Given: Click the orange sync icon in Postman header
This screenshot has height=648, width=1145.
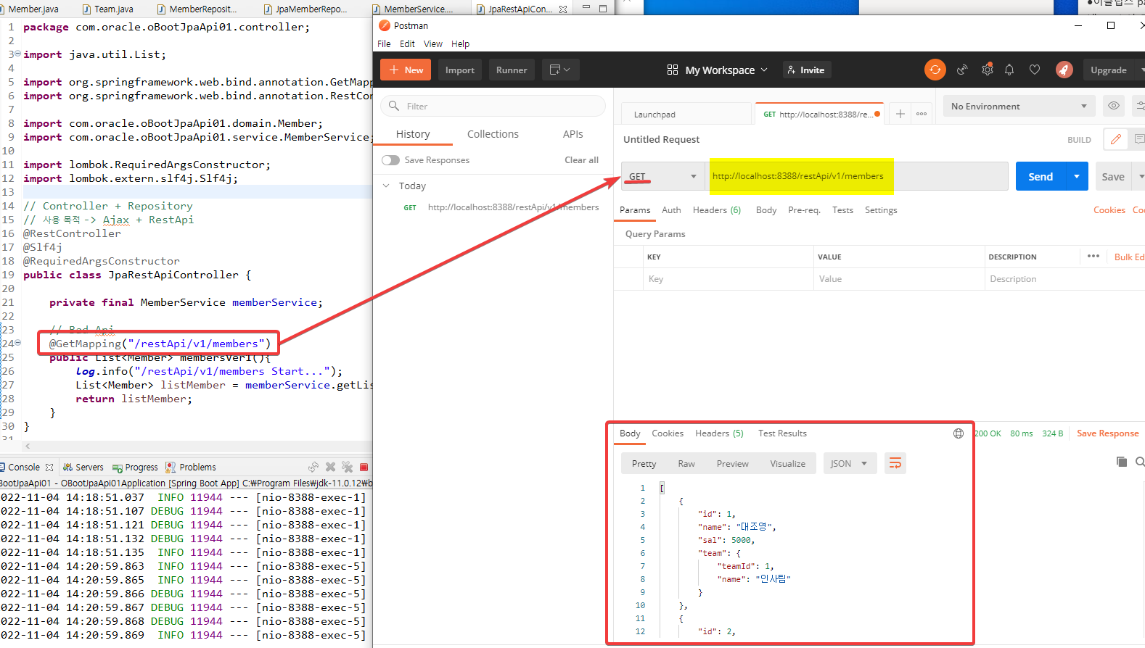Looking at the screenshot, I should coord(935,70).
